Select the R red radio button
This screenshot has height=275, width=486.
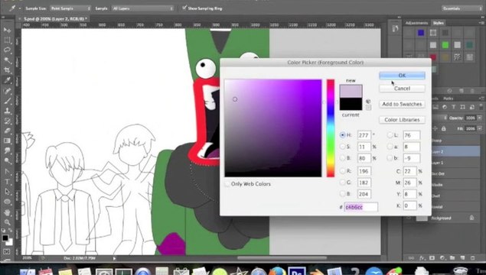pyautogui.click(x=342, y=171)
